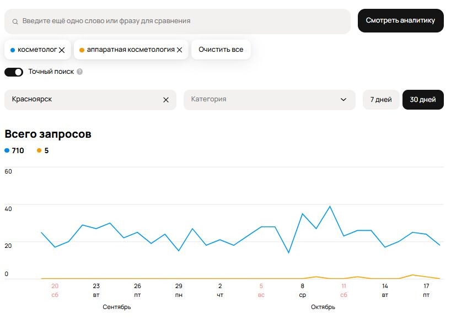Select the 30 дней period
The height and width of the screenshot is (325, 451).
(x=423, y=100)
